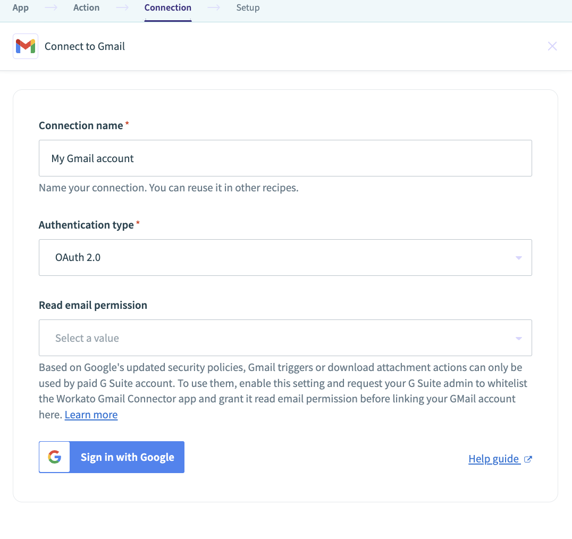Screen dimensions: 572x539
Task: Open the Learn more link
Action: 91,415
